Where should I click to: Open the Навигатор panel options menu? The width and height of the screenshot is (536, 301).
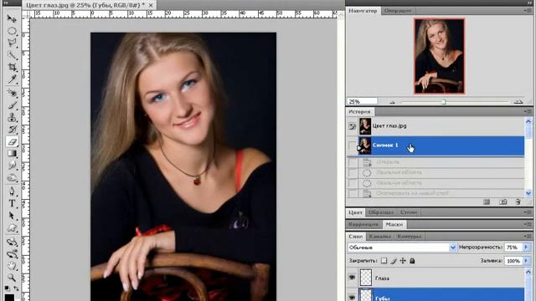[528, 11]
